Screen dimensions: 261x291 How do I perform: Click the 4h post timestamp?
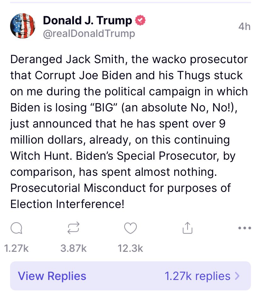[244, 27]
